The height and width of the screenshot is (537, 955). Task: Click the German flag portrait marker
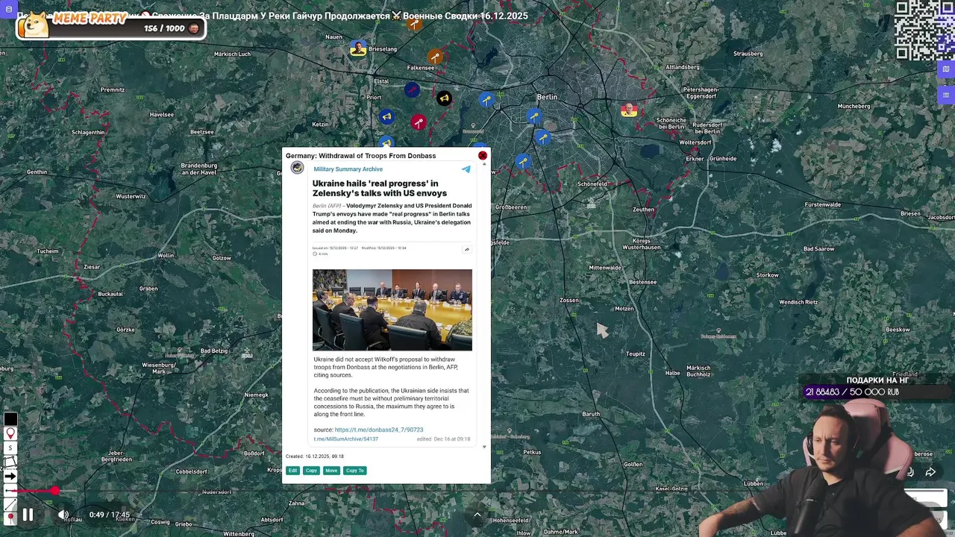(x=628, y=110)
